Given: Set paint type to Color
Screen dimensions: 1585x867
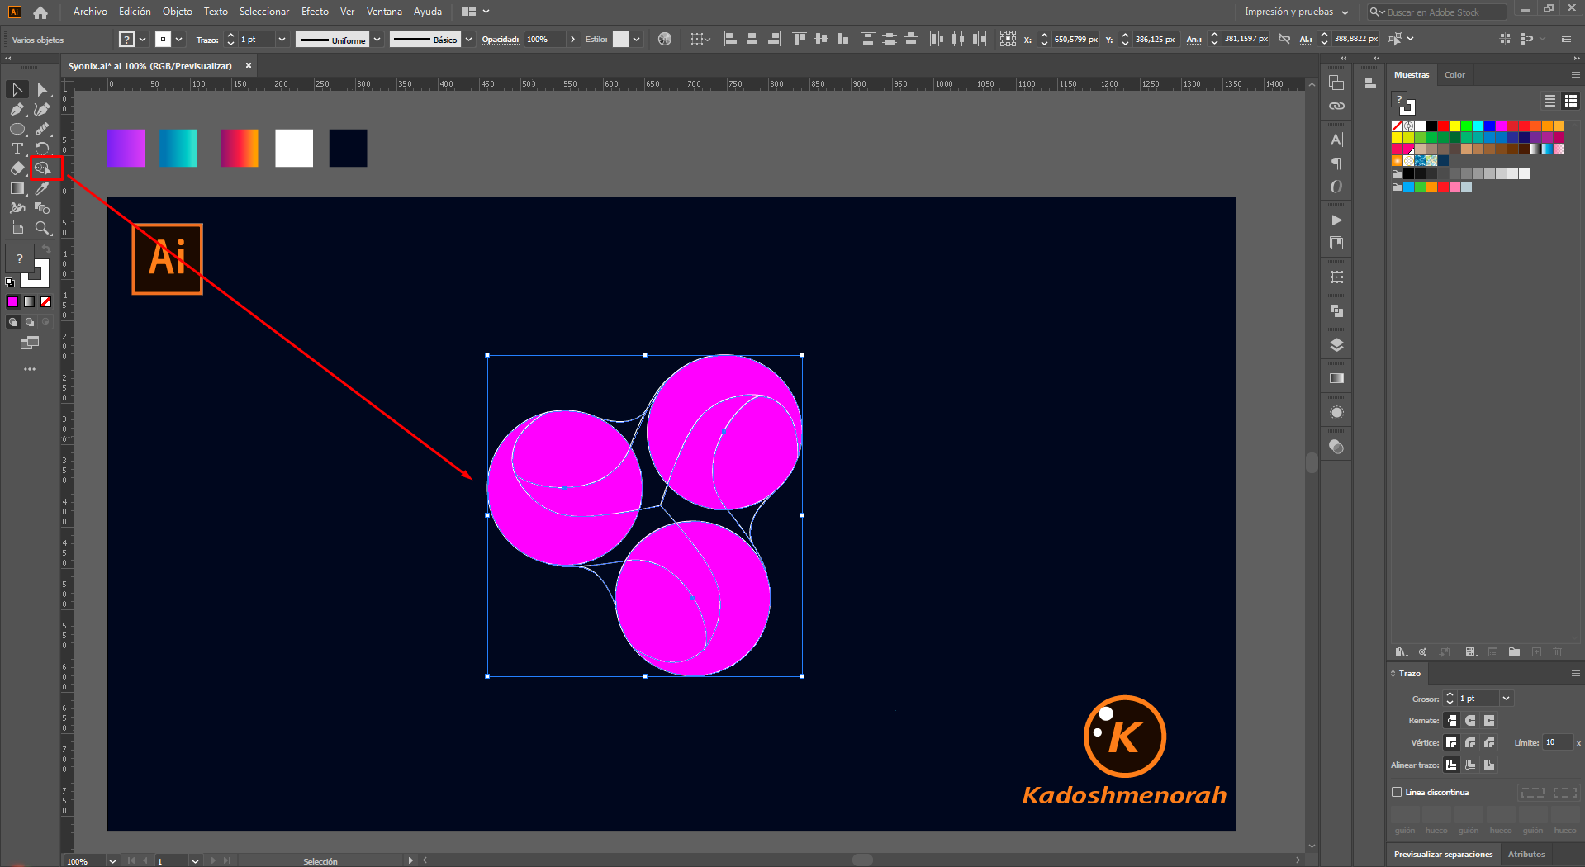Looking at the screenshot, I should click(x=12, y=302).
